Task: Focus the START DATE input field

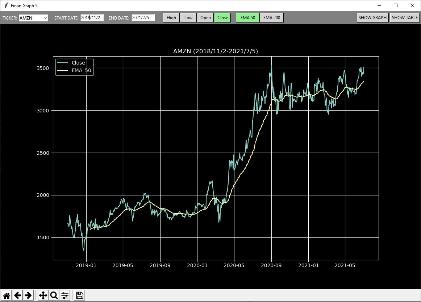Action: pos(92,18)
